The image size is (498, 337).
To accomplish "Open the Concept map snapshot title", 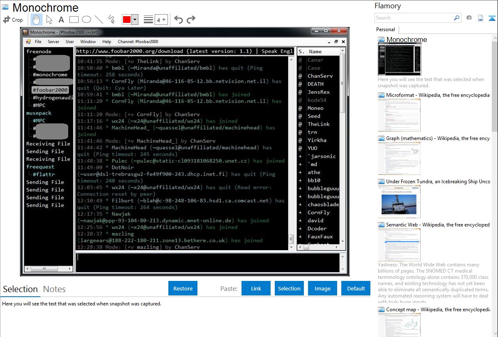I will (438, 310).
